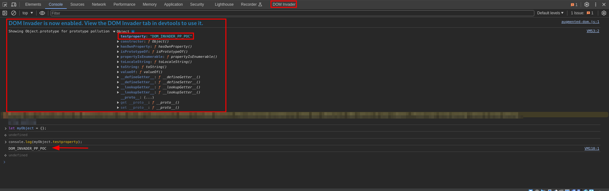The height and width of the screenshot is (191, 609).
Task: Open the three-dot customize DevTools menu
Action: (x=596, y=4)
